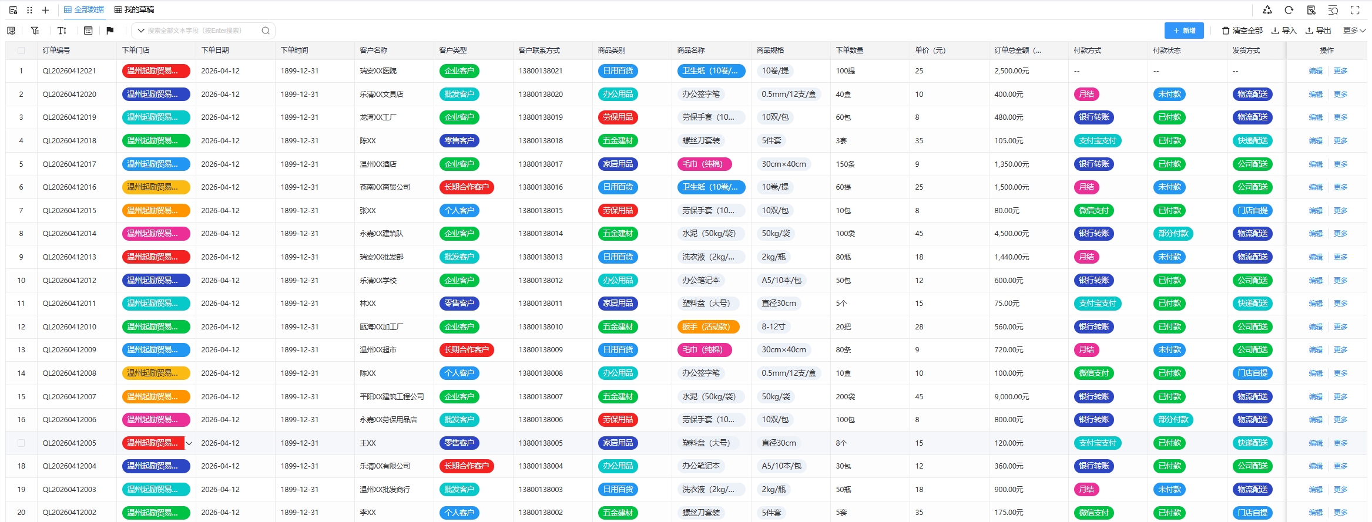This screenshot has width=1372, height=522.
Task: Click 编辑 link for order QL20260412021
Action: coord(1316,71)
